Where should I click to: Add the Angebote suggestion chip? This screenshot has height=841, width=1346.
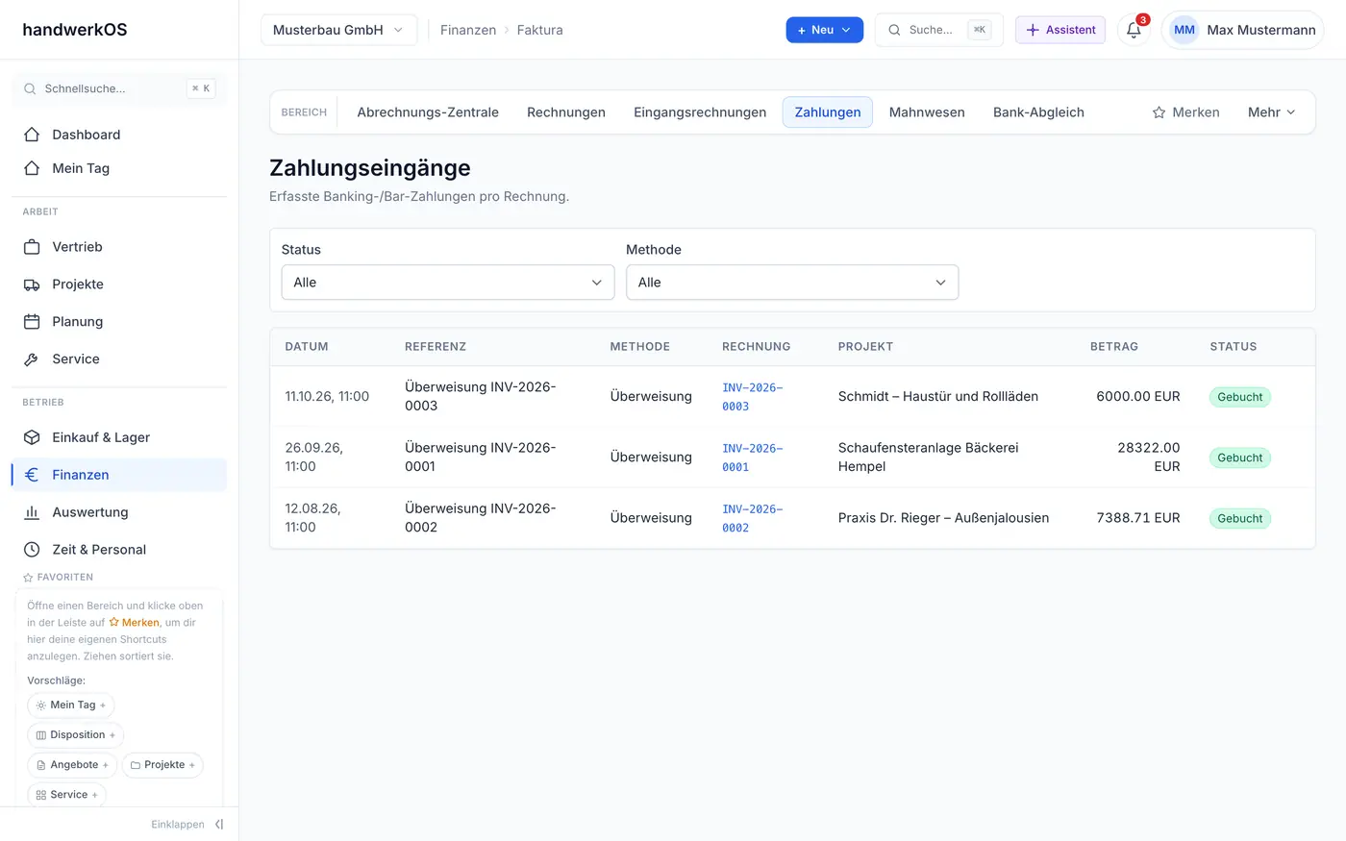pyautogui.click(x=72, y=765)
